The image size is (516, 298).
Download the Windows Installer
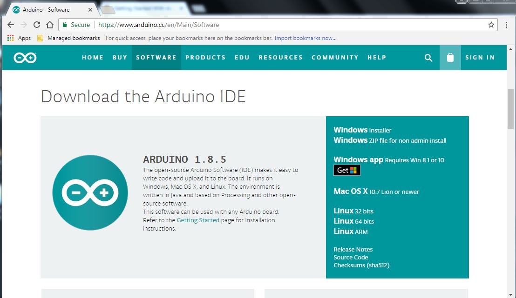click(x=362, y=130)
